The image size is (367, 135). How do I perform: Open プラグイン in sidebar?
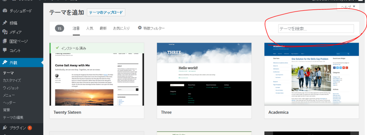click(18, 127)
